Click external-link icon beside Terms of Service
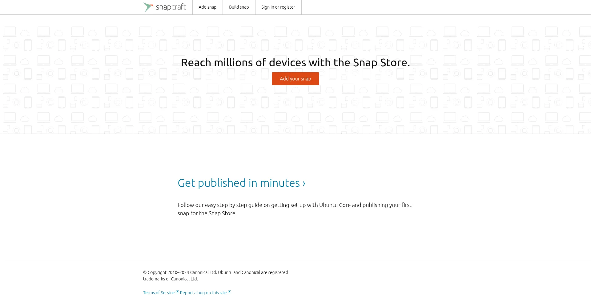Viewport: 591px width, 305px height. pyautogui.click(x=177, y=292)
